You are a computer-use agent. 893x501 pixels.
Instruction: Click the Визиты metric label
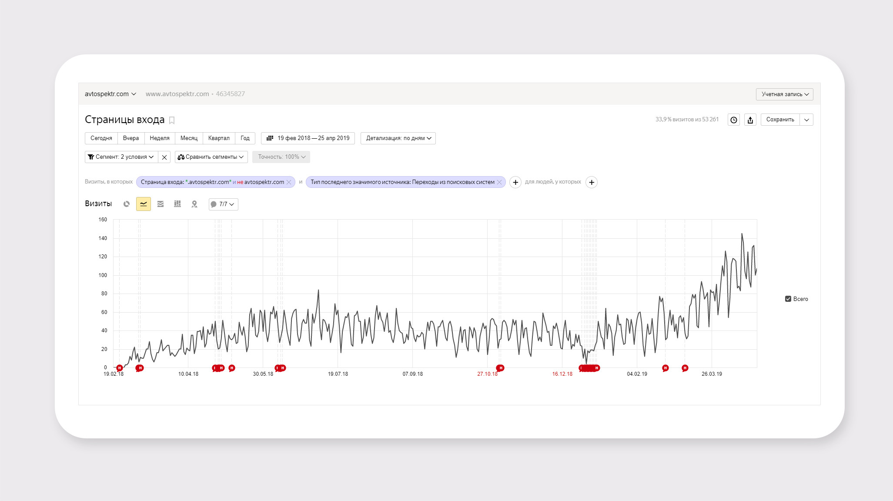(98, 204)
